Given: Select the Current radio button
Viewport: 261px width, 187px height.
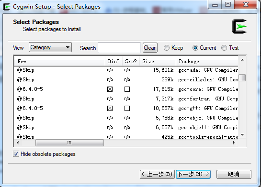Looking at the screenshot, I should click(x=195, y=48).
